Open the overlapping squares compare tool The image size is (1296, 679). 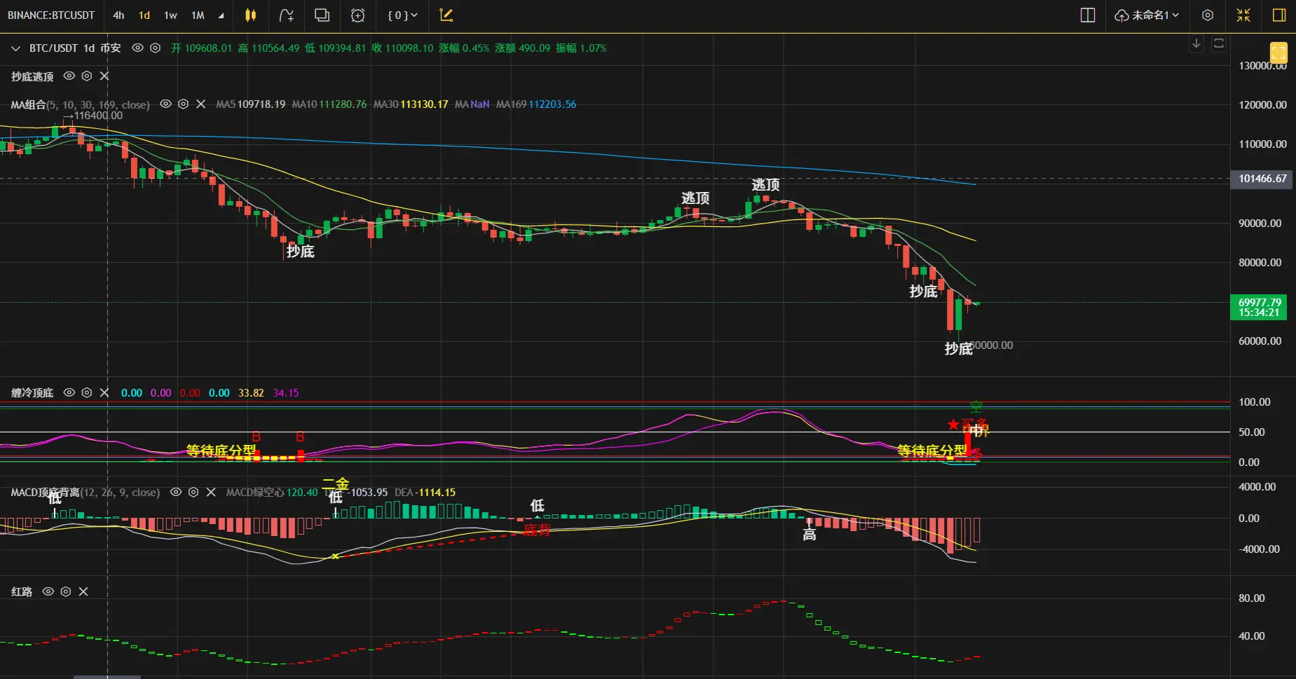click(322, 15)
